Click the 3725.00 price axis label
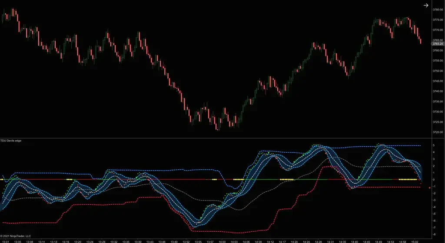The height and width of the screenshot is (243, 445). click(438, 122)
